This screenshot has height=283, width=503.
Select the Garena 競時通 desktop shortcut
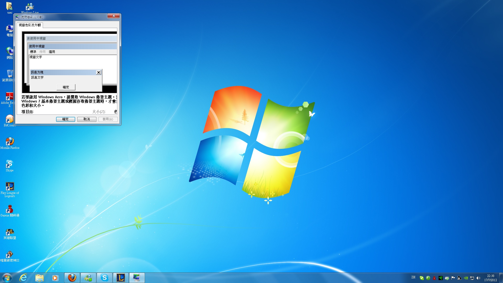[10, 211]
